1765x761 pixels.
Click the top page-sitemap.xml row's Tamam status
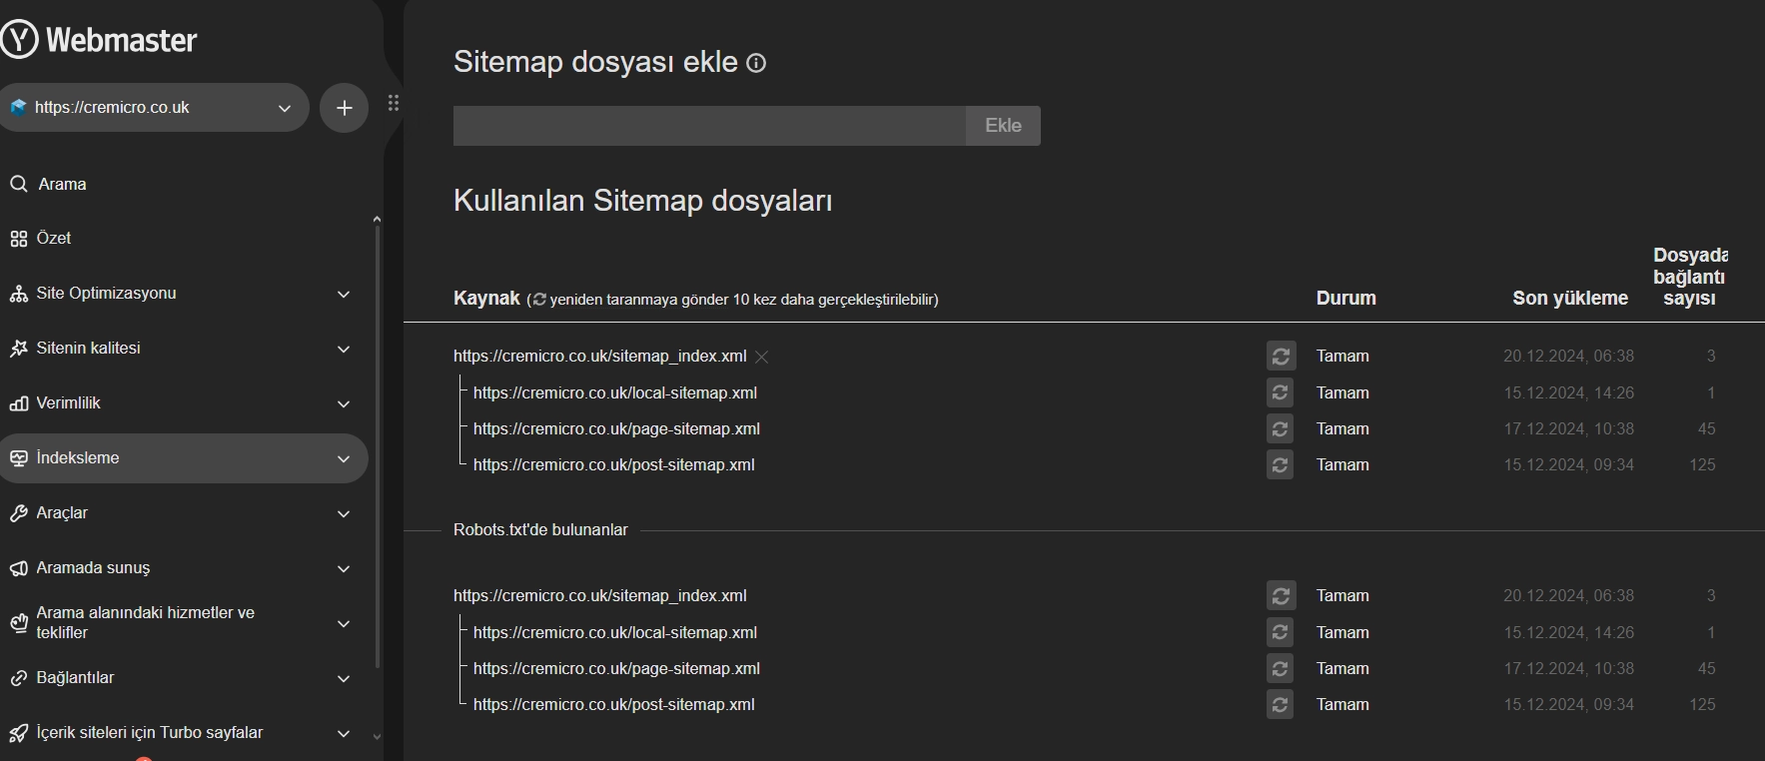coord(1342,428)
